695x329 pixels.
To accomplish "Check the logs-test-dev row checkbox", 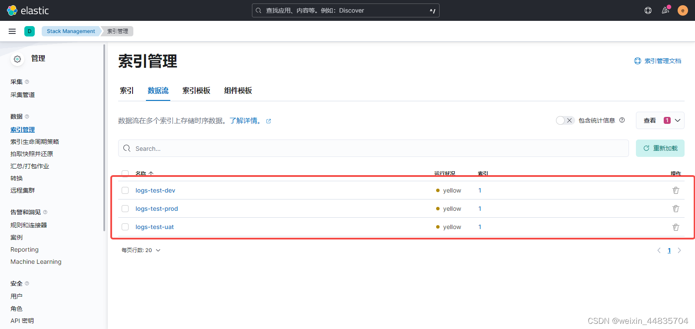I will click(x=125, y=190).
